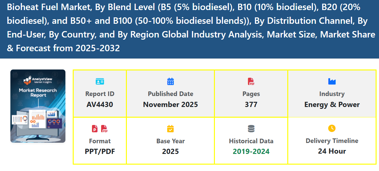Click the green 2019-2024 historical data range
This screenshot has height=171, width=379.
pyautogui.click(x=251, y=151)
